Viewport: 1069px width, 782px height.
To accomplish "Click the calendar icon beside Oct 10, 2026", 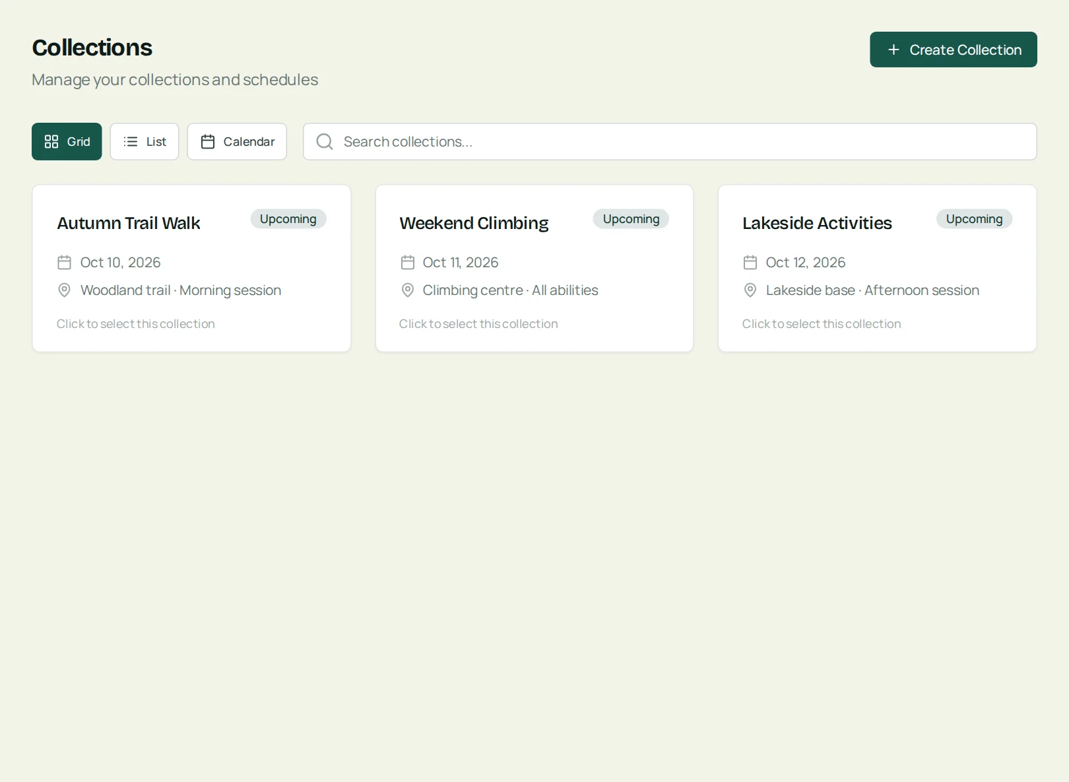I will click(64, 263).
